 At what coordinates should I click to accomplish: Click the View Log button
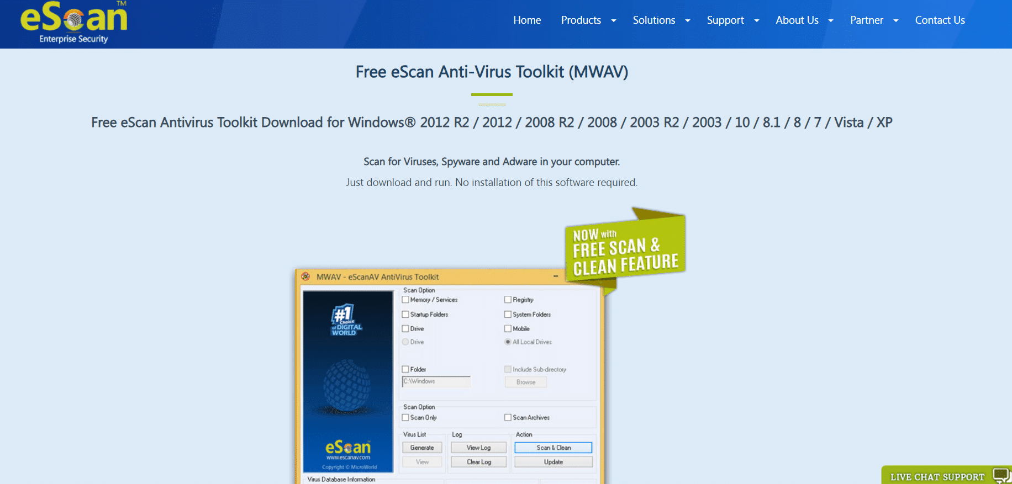[478, 448]
